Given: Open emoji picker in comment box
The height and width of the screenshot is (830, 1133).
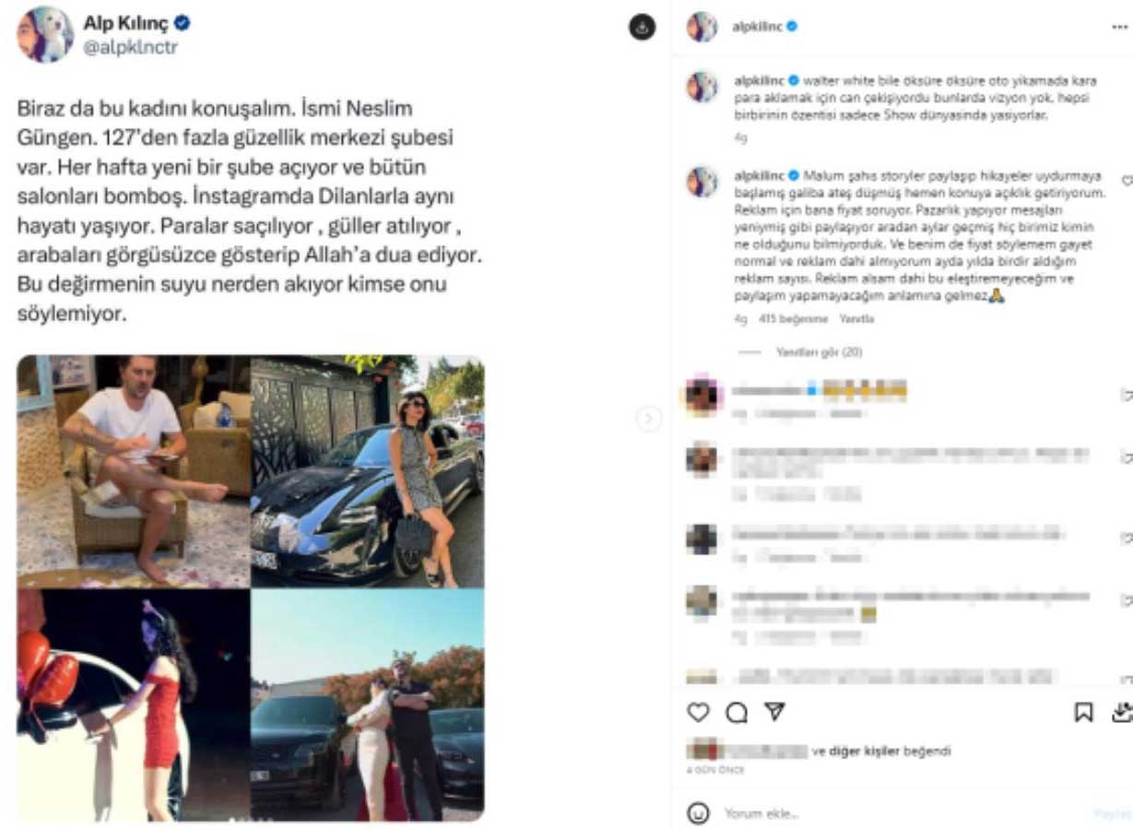Looking at the screenshot, I should (x=700, y=813).
